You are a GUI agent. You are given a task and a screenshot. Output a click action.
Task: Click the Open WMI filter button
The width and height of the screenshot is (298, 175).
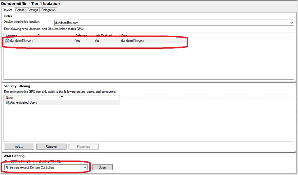click(x=102, y=168)
